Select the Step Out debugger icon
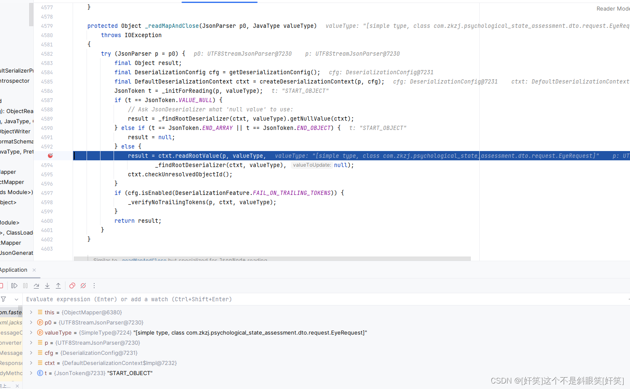630x389 pixels. tap(58, 286)
